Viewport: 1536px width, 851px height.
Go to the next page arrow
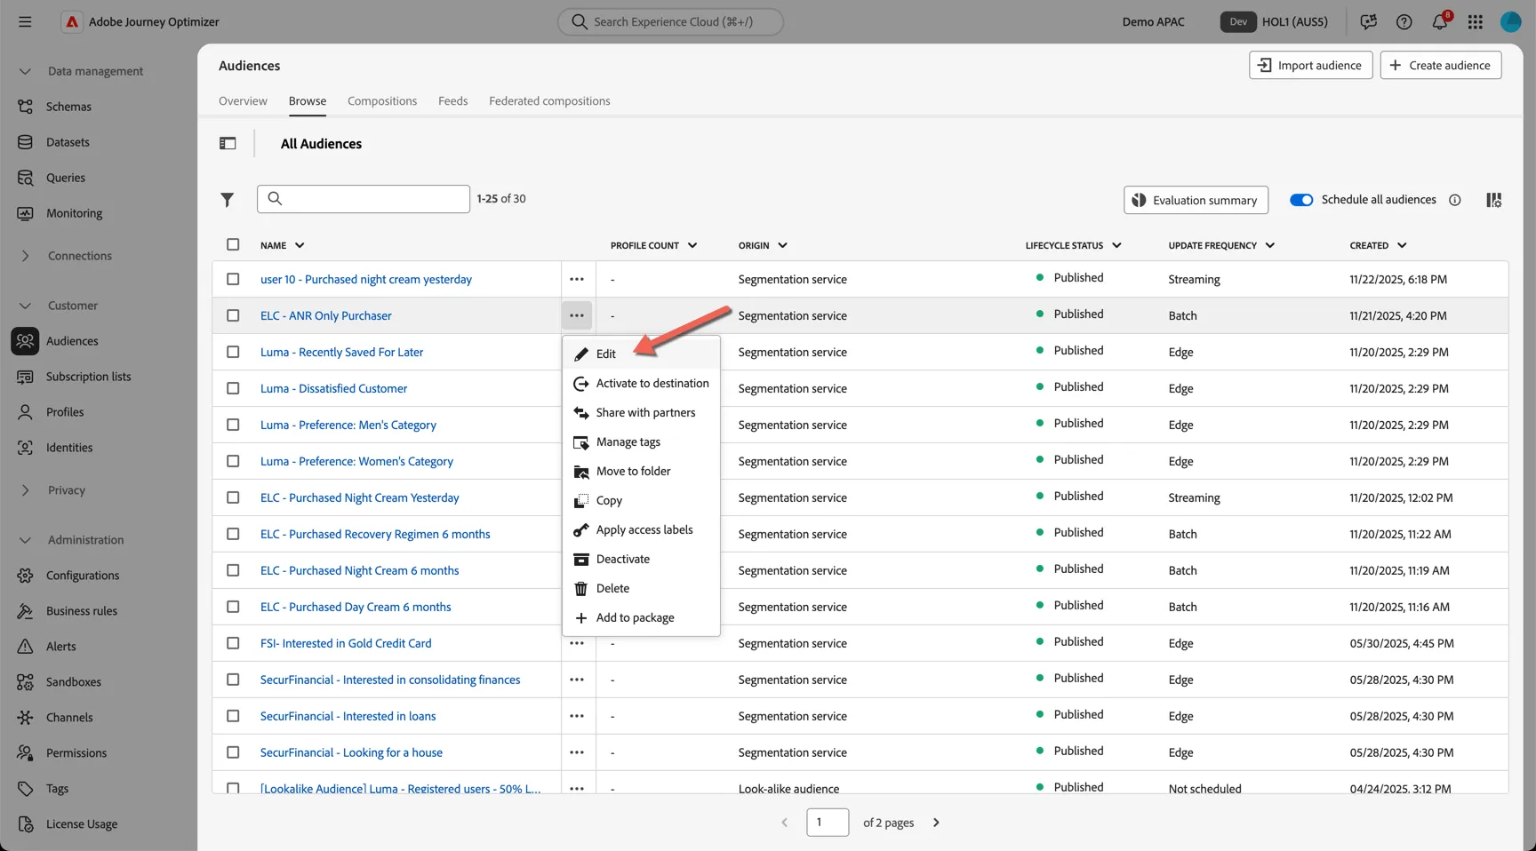tap(936, 823)
